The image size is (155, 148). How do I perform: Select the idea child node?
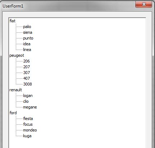(x=27, y=44)
